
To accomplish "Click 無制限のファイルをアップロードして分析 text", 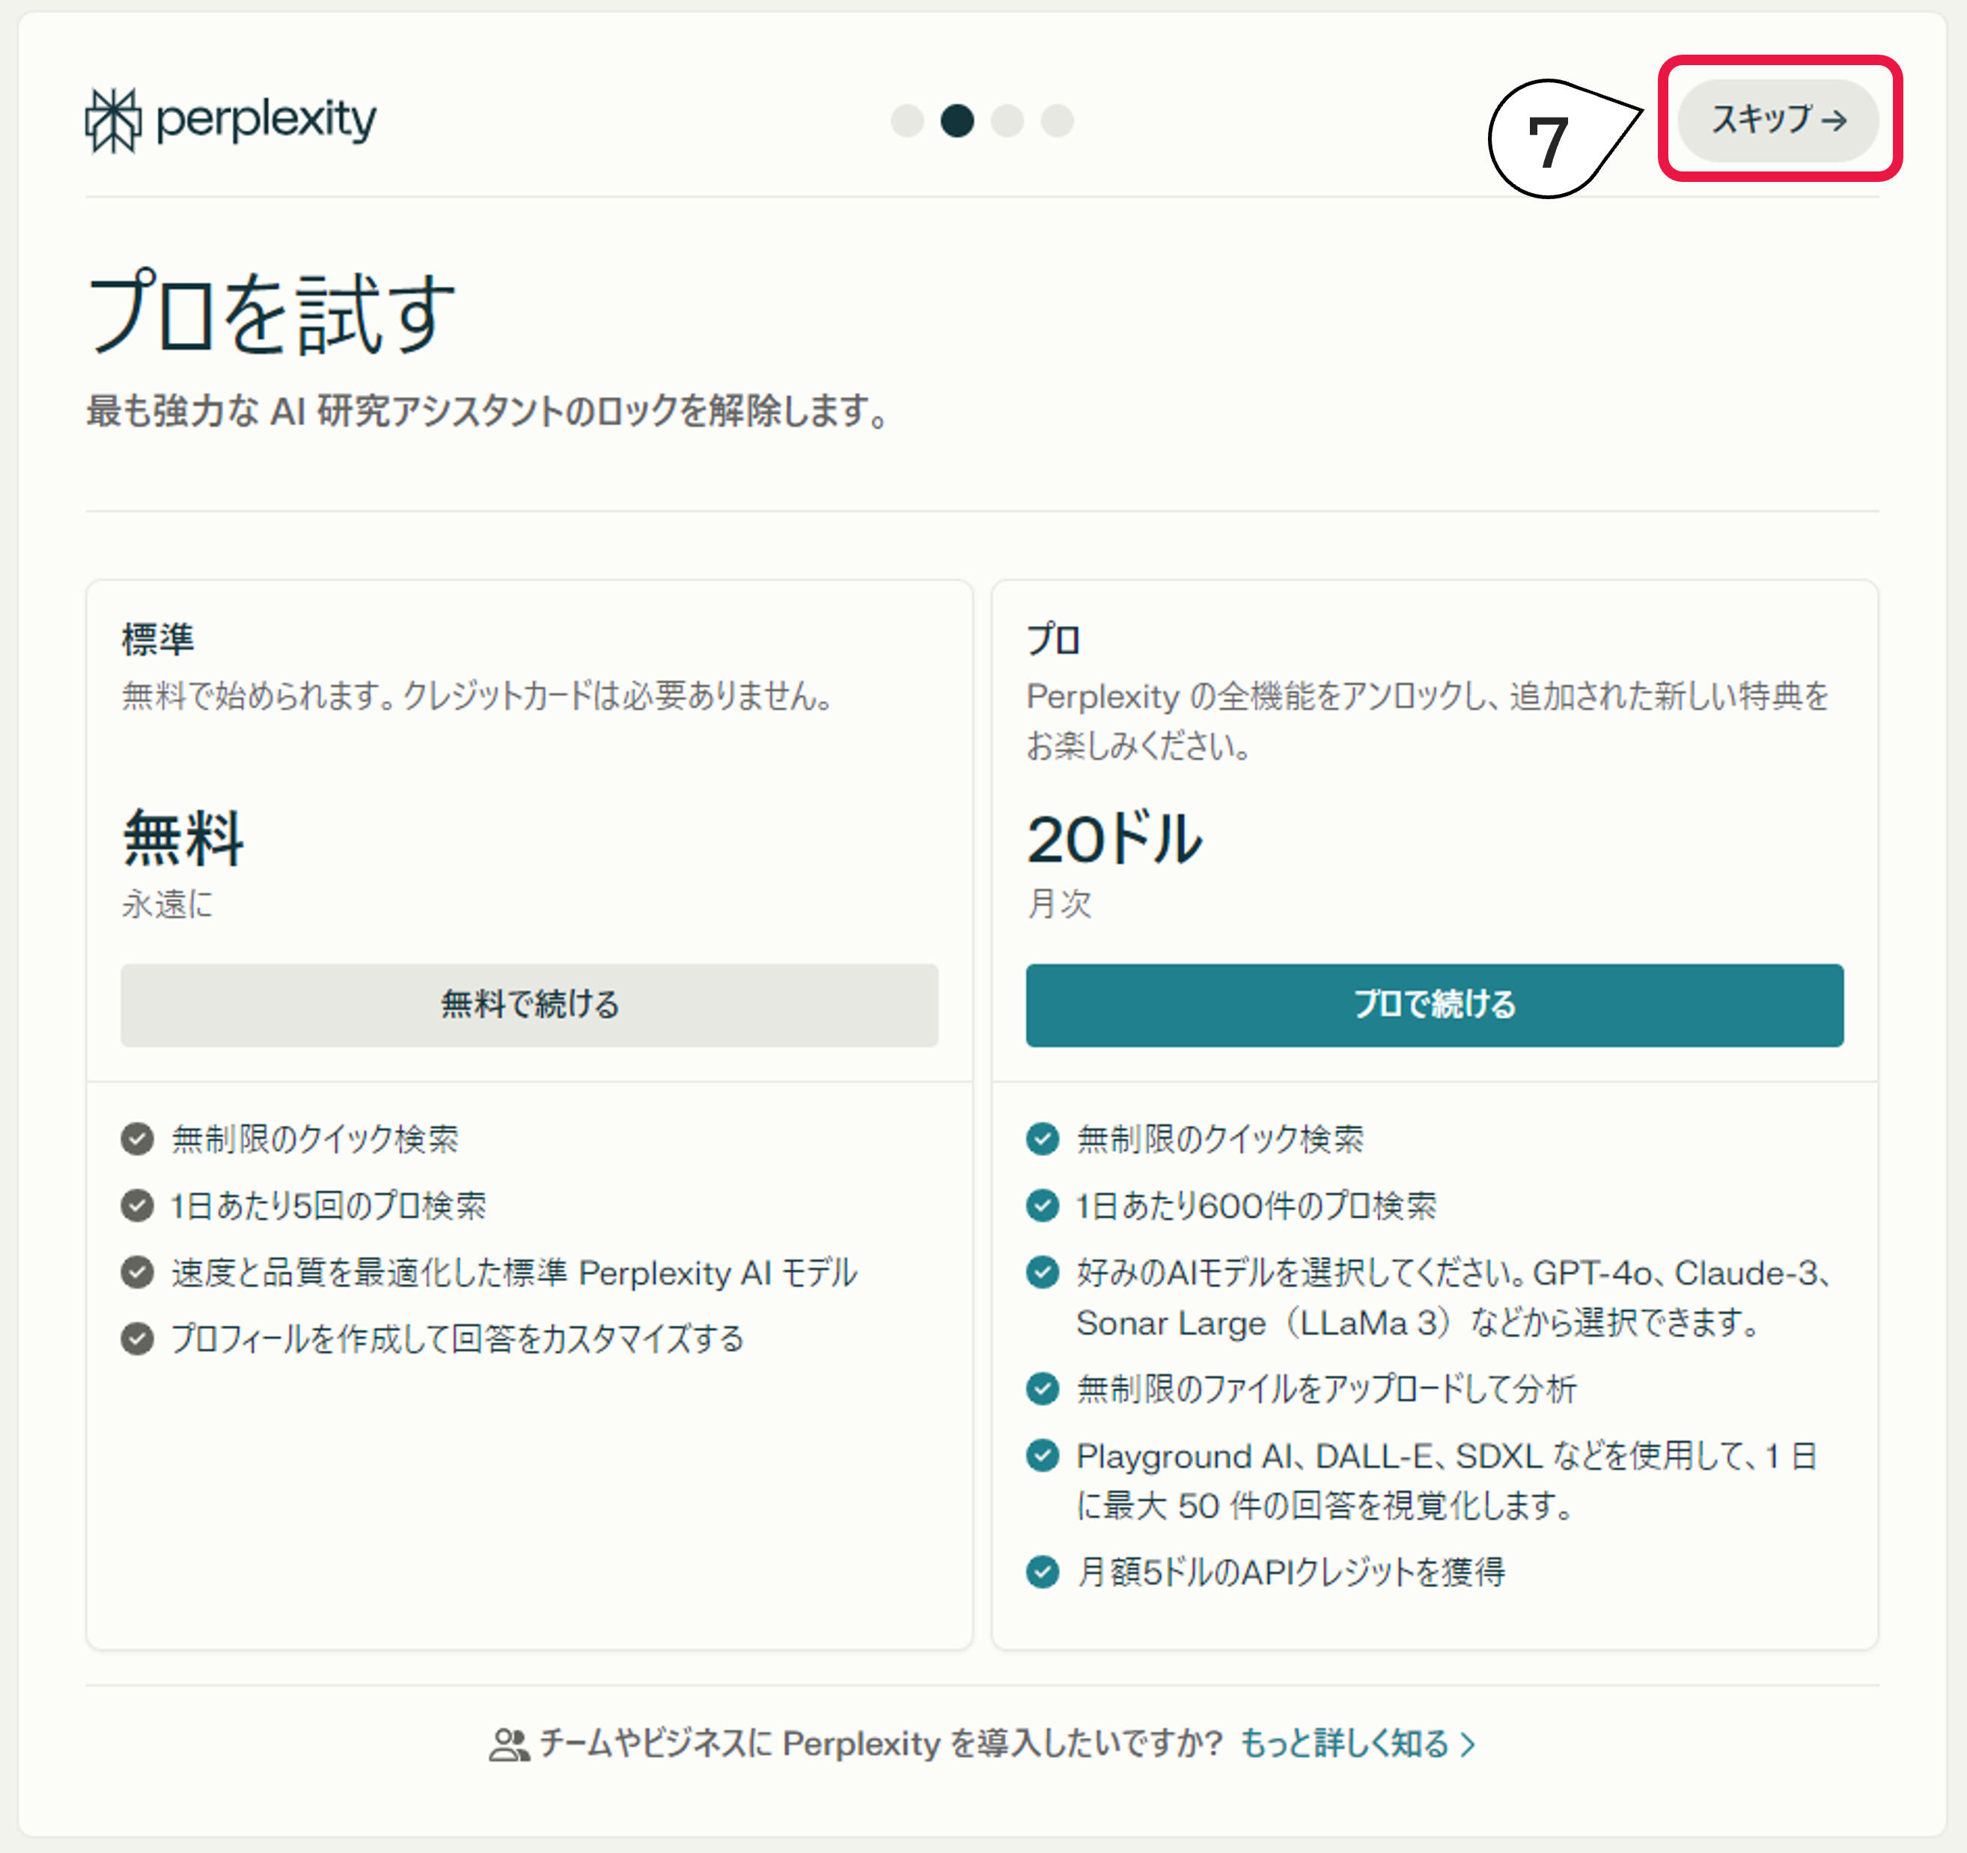I will tap(1326, 1389).
